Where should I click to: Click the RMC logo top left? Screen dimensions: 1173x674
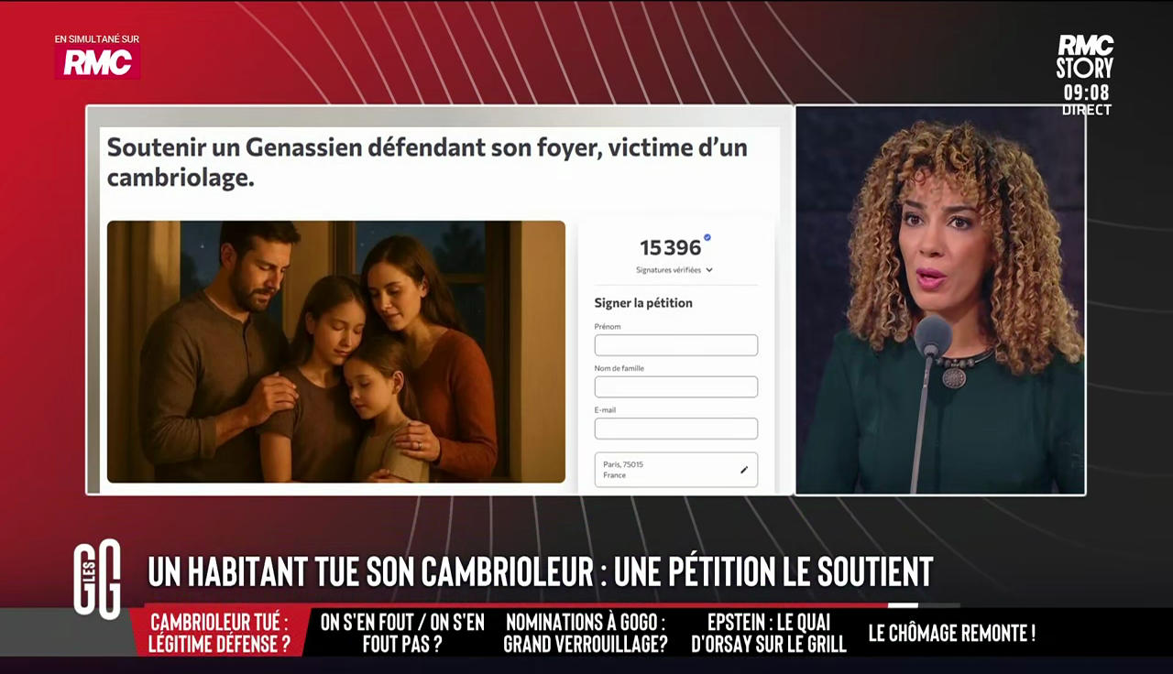tap(97, 62)
